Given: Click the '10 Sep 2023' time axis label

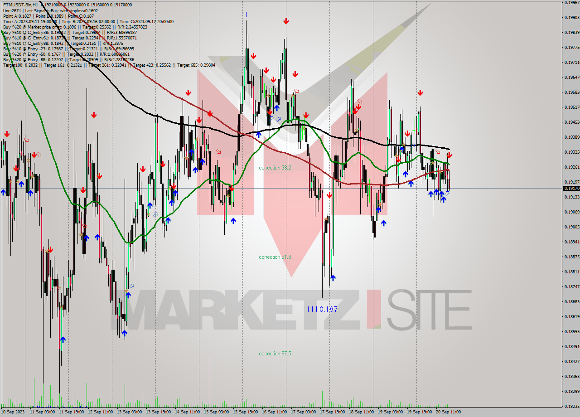Looking at the screenshot, I should 13,412.
